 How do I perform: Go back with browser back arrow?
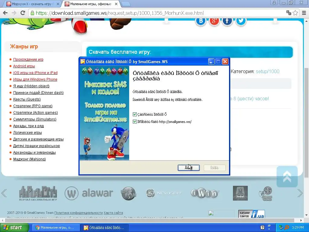[x=5, y=13]
